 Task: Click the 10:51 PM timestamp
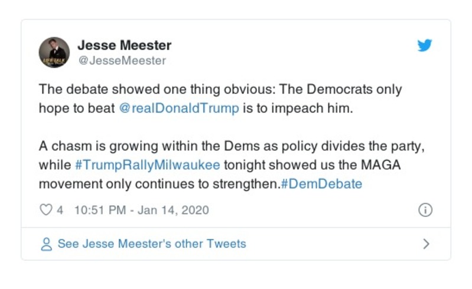click(100, 210)
